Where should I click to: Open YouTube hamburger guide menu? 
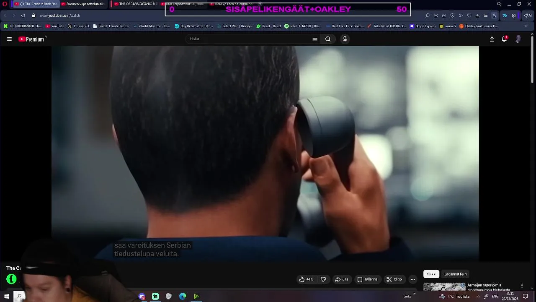coord(9,39)
